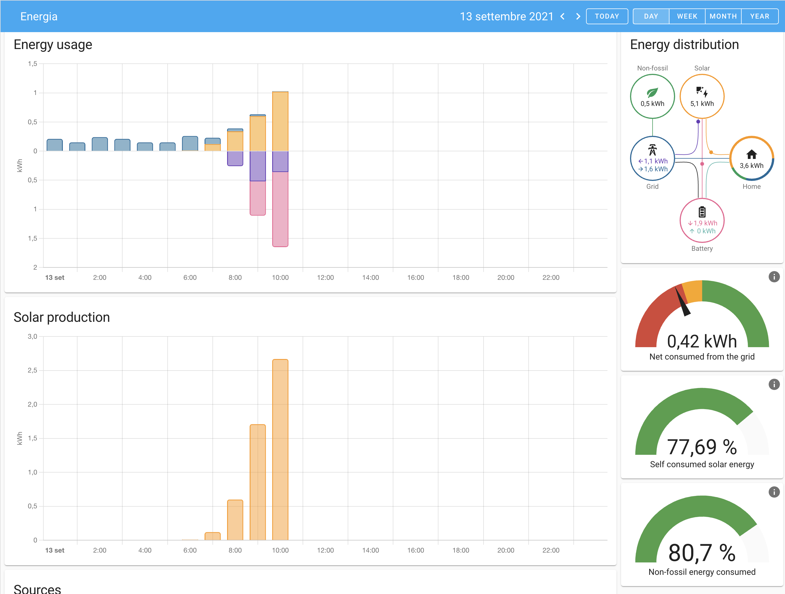This screenshot has height=594, width=785.
Task: Click the 10:00 solar production bar
Action: [280, 449]
